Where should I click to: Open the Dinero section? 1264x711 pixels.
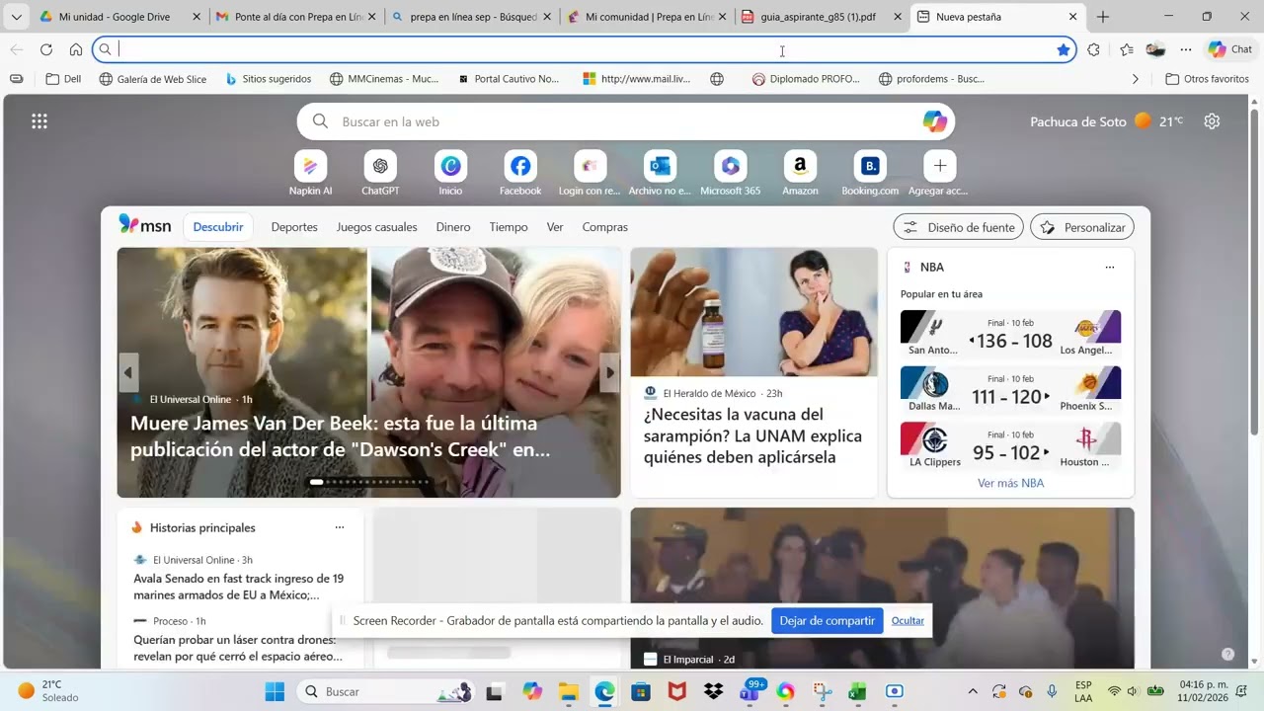453,227
